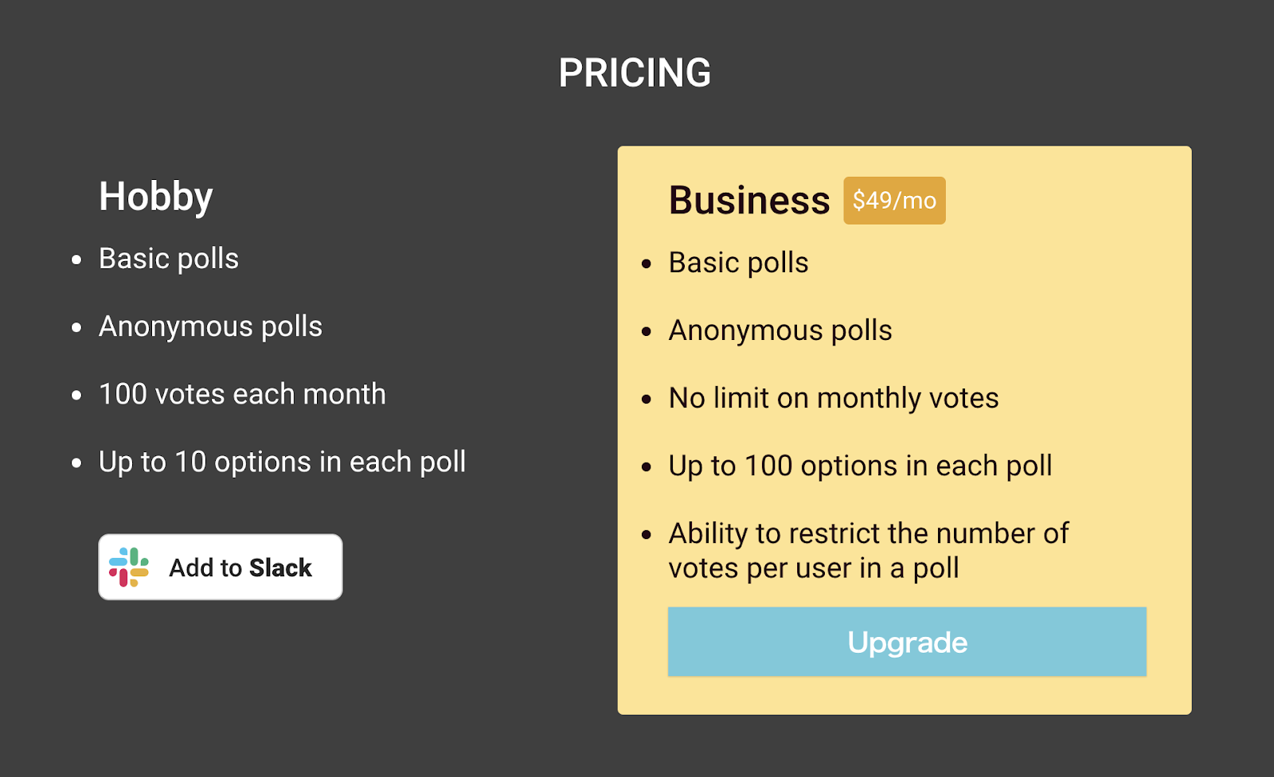Click Up to 100 options in each poll

[860, 466]
